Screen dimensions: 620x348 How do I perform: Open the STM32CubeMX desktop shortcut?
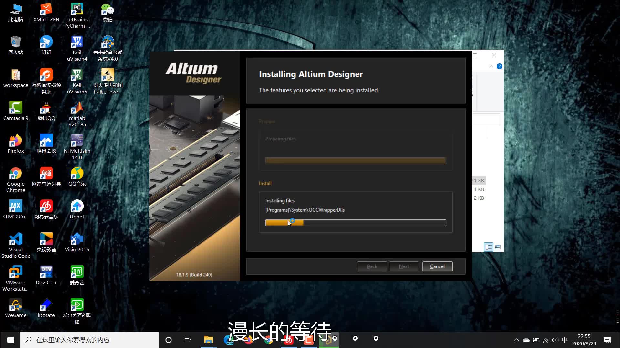tap(15, 210)
